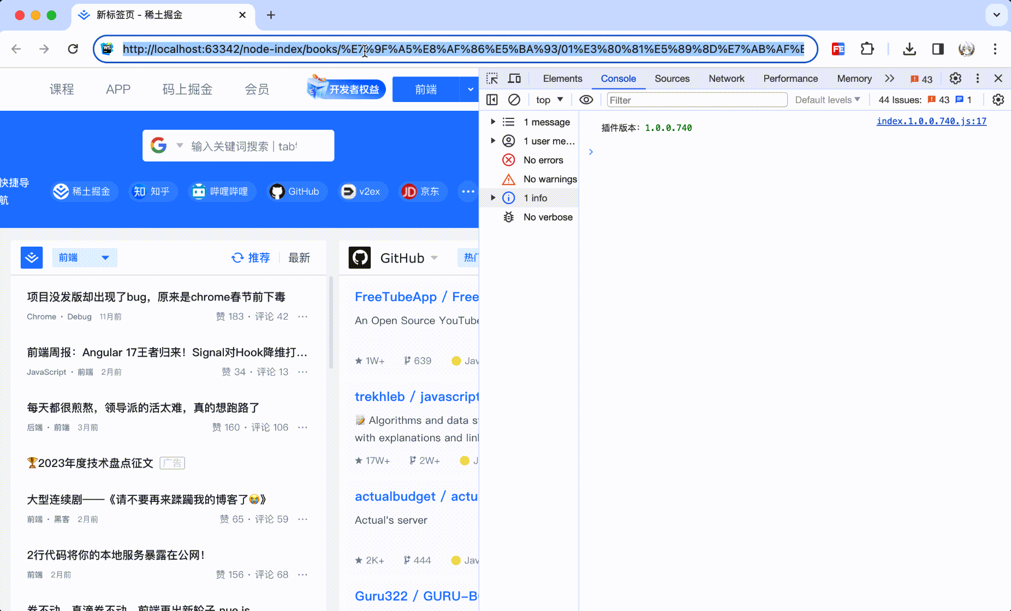Image resolution: width=1011 pixels, height=611 pixels.
Task: Open the downloads icon in toolbar
Action: click(x=909, y=49)
